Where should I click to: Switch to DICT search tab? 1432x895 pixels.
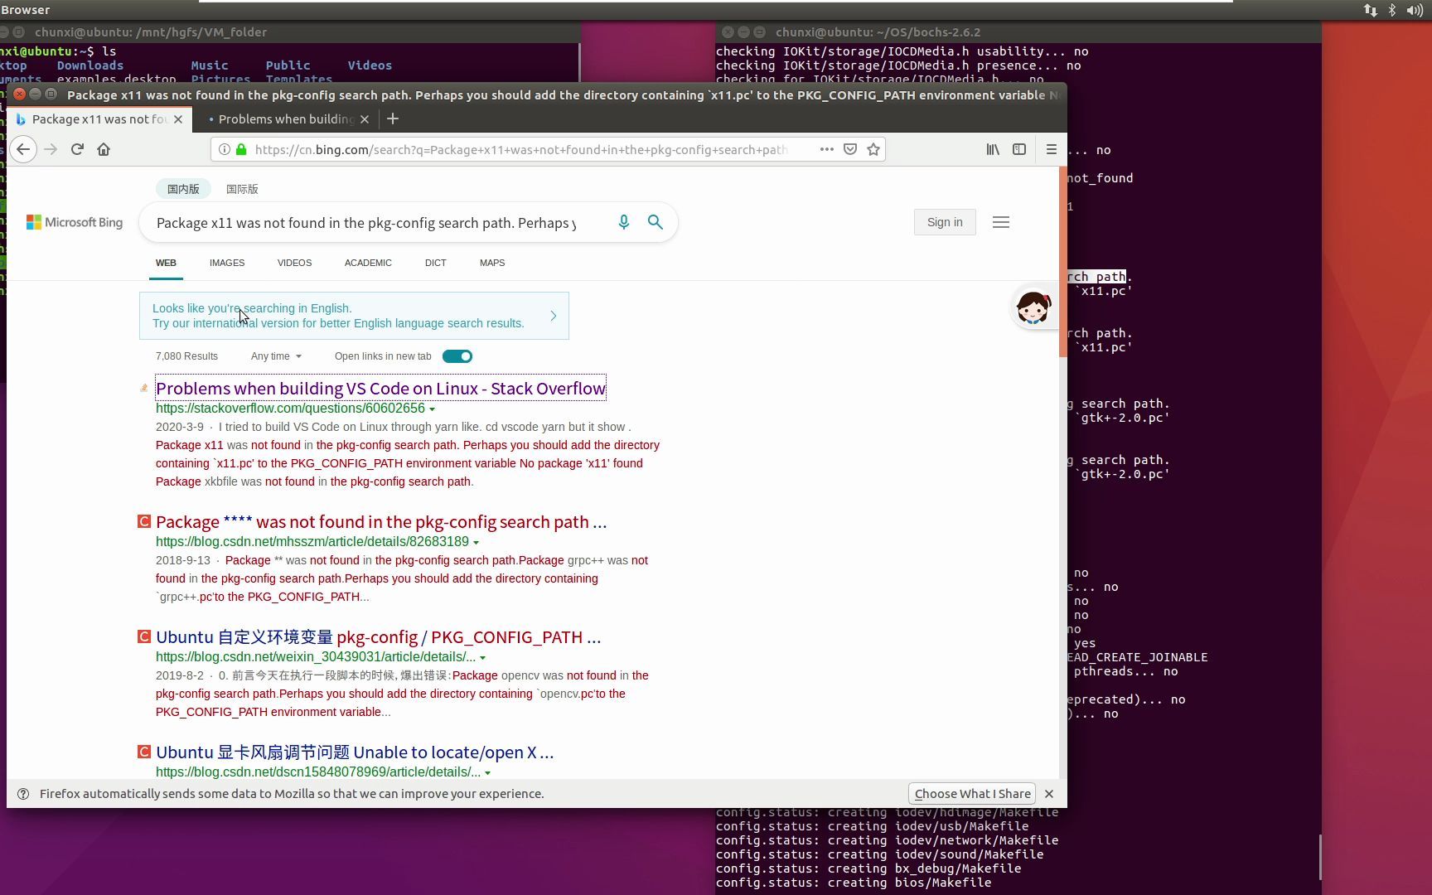436,263
